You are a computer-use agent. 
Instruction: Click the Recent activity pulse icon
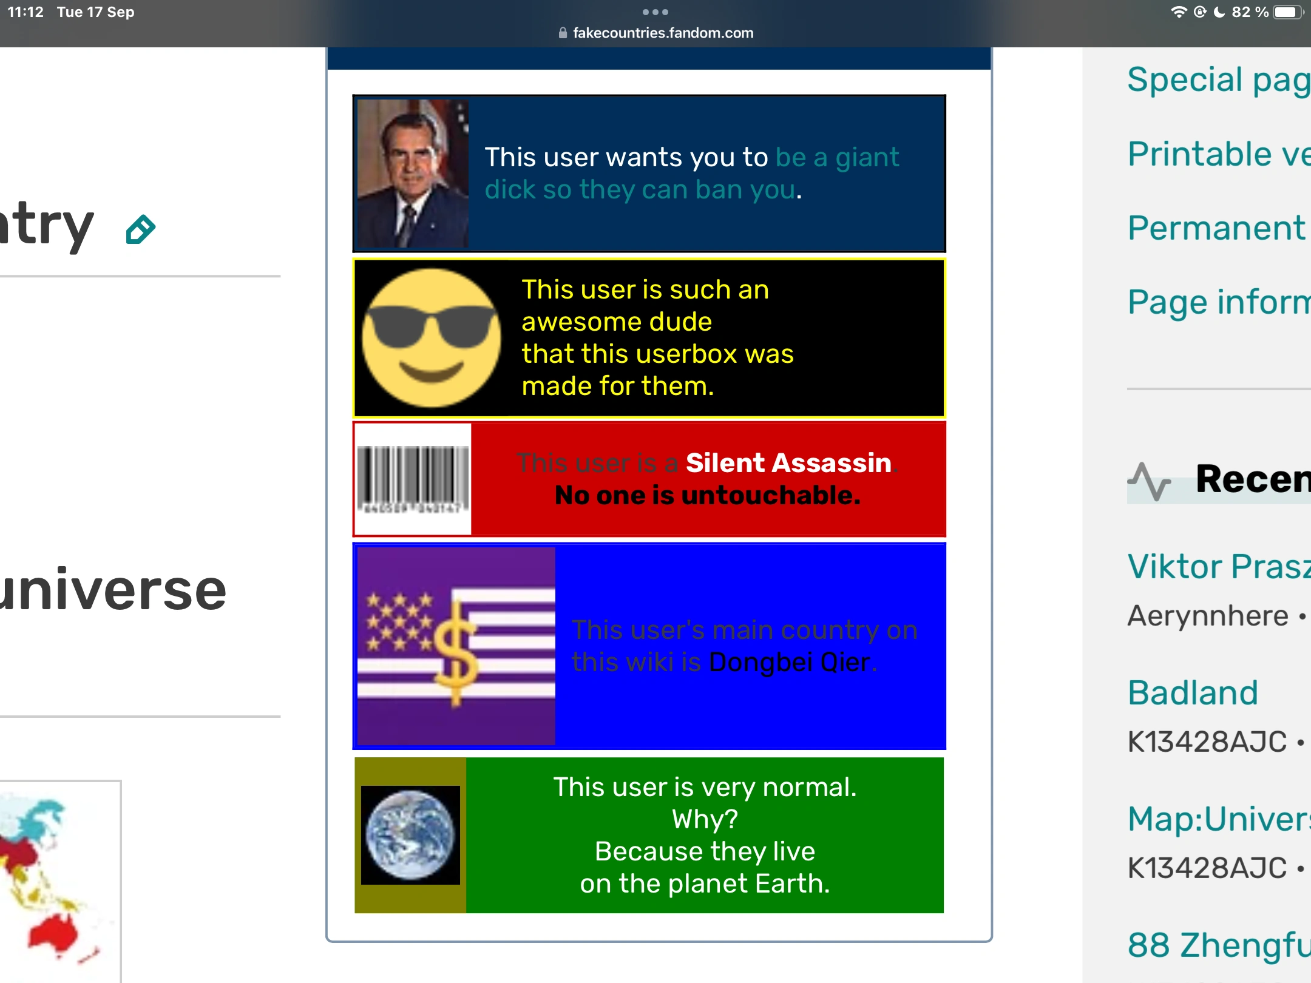click(1148, 481)
